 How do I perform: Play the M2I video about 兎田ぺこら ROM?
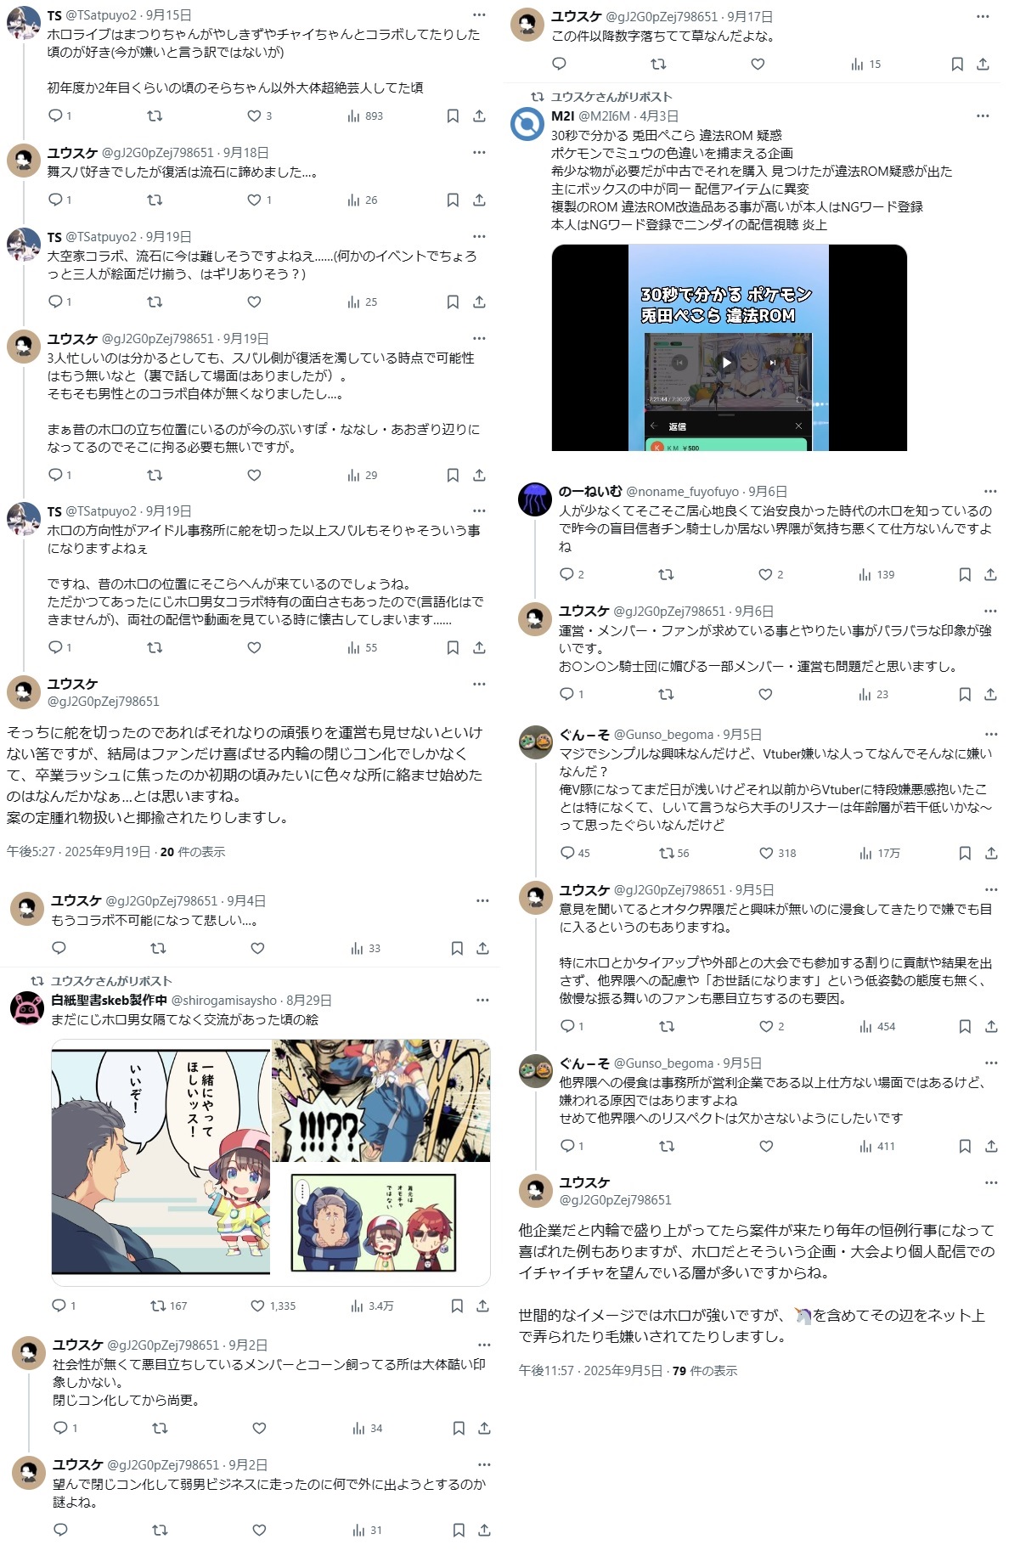[x=726, y=363]
